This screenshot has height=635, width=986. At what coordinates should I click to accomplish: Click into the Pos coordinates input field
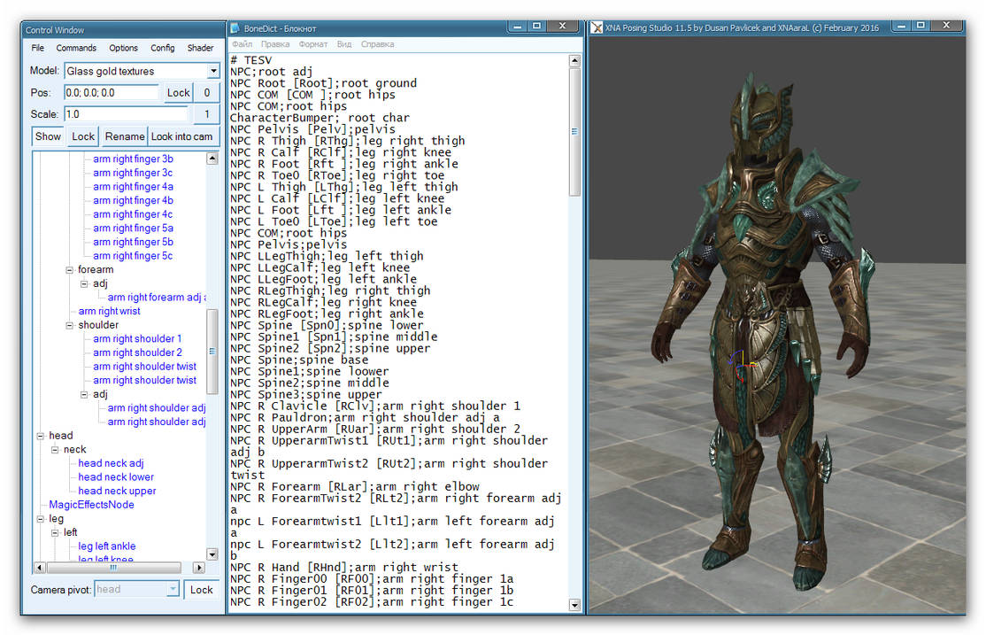112,92
